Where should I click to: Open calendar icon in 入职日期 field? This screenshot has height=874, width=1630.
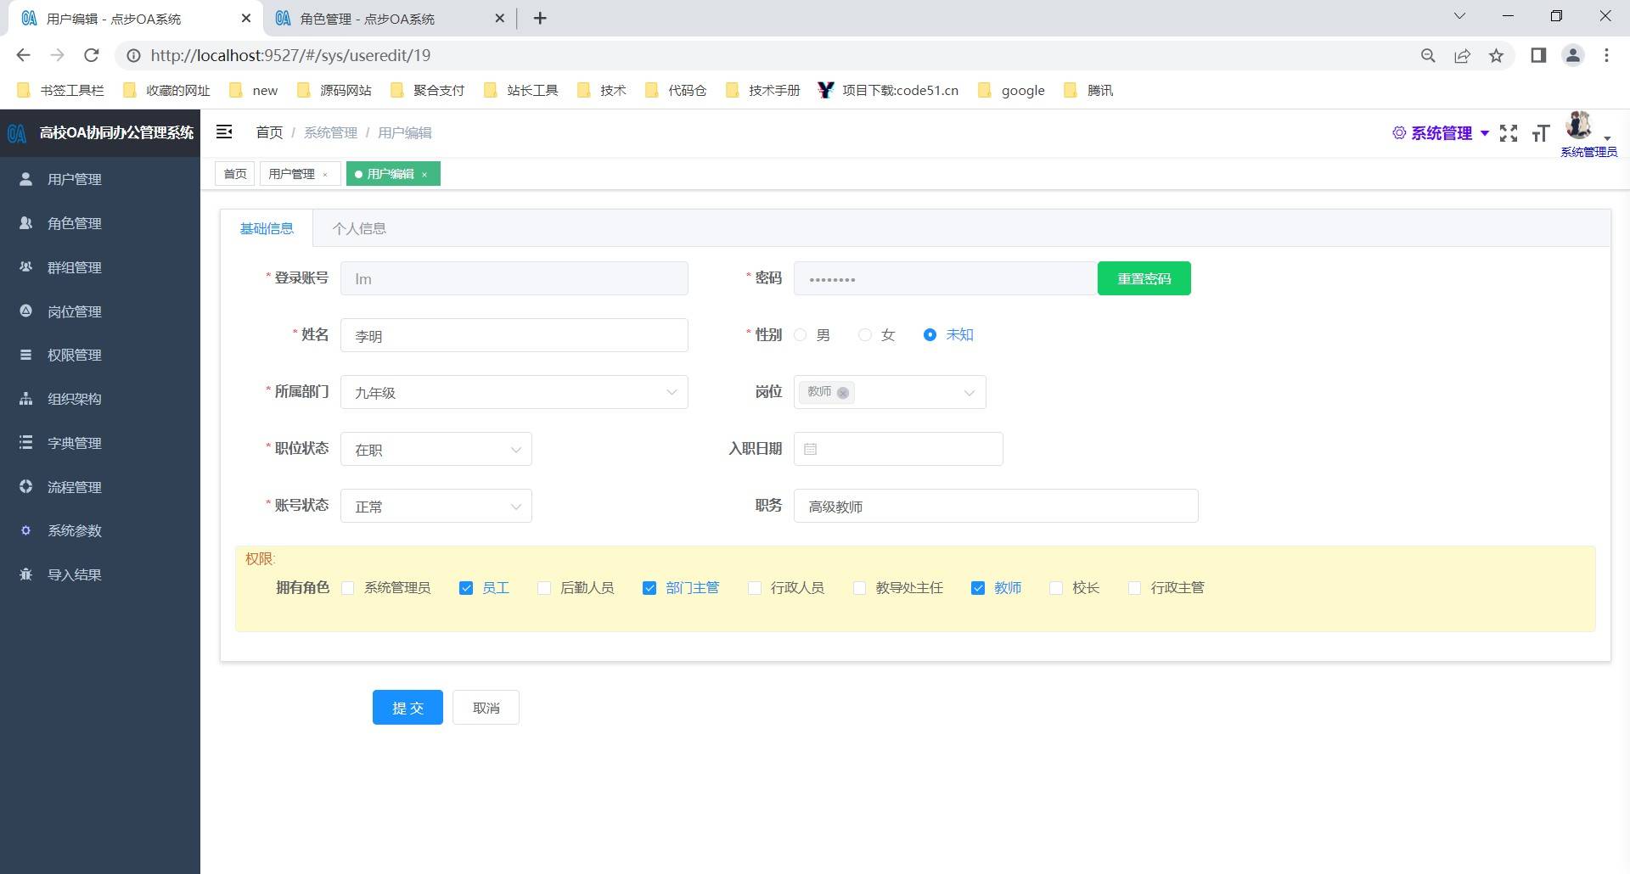click(x=810, y=449)
